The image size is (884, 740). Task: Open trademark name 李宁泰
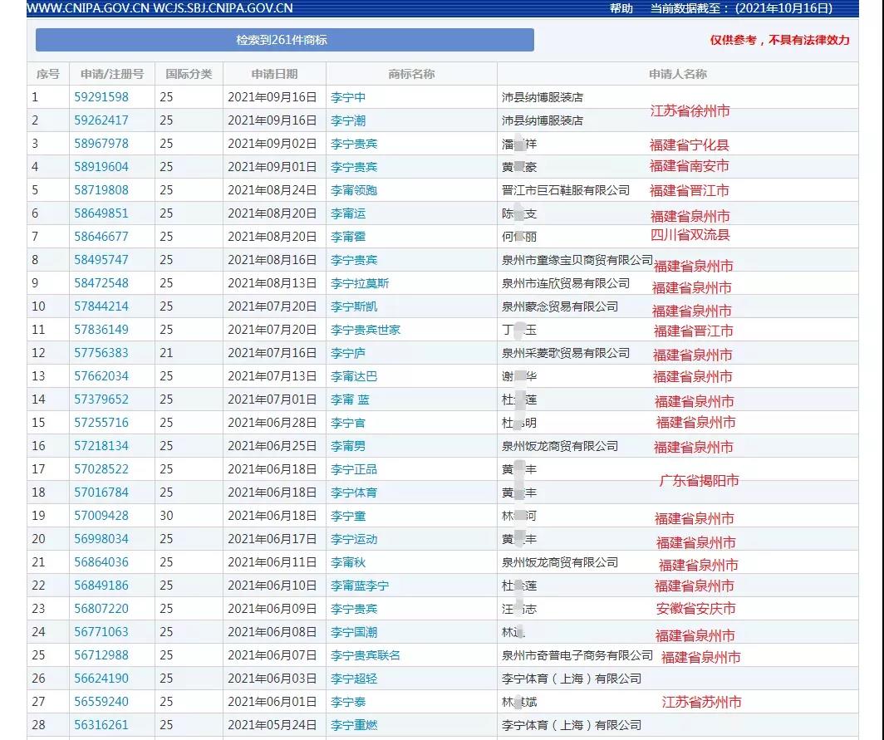tap(348, 701)
